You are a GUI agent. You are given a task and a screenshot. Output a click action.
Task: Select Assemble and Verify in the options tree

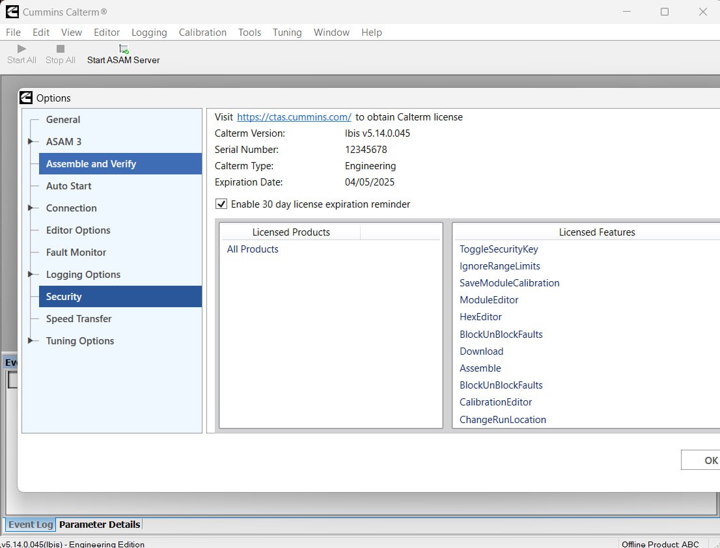click(x=120, y=163)
